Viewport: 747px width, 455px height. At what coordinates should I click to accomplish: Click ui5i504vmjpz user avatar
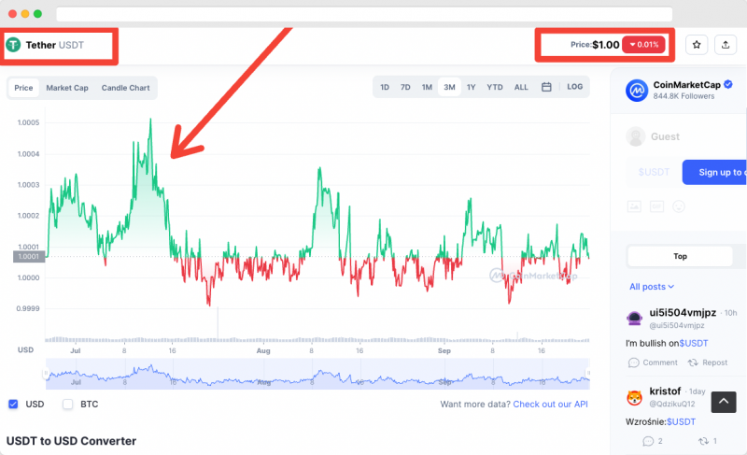634,318
